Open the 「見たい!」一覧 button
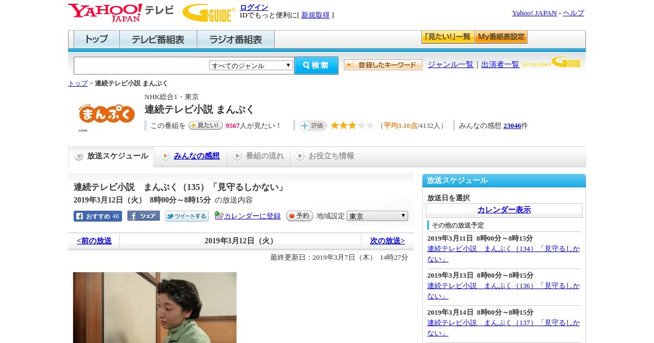The height and width of the screenshot is (343, 654). (x=447, y=37)
